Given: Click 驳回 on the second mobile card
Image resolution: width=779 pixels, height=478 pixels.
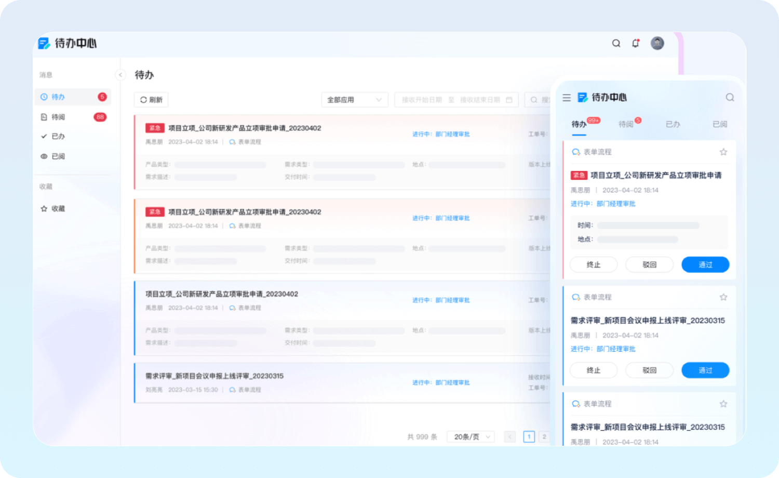Looking at the screenshot, I should 649,370.
